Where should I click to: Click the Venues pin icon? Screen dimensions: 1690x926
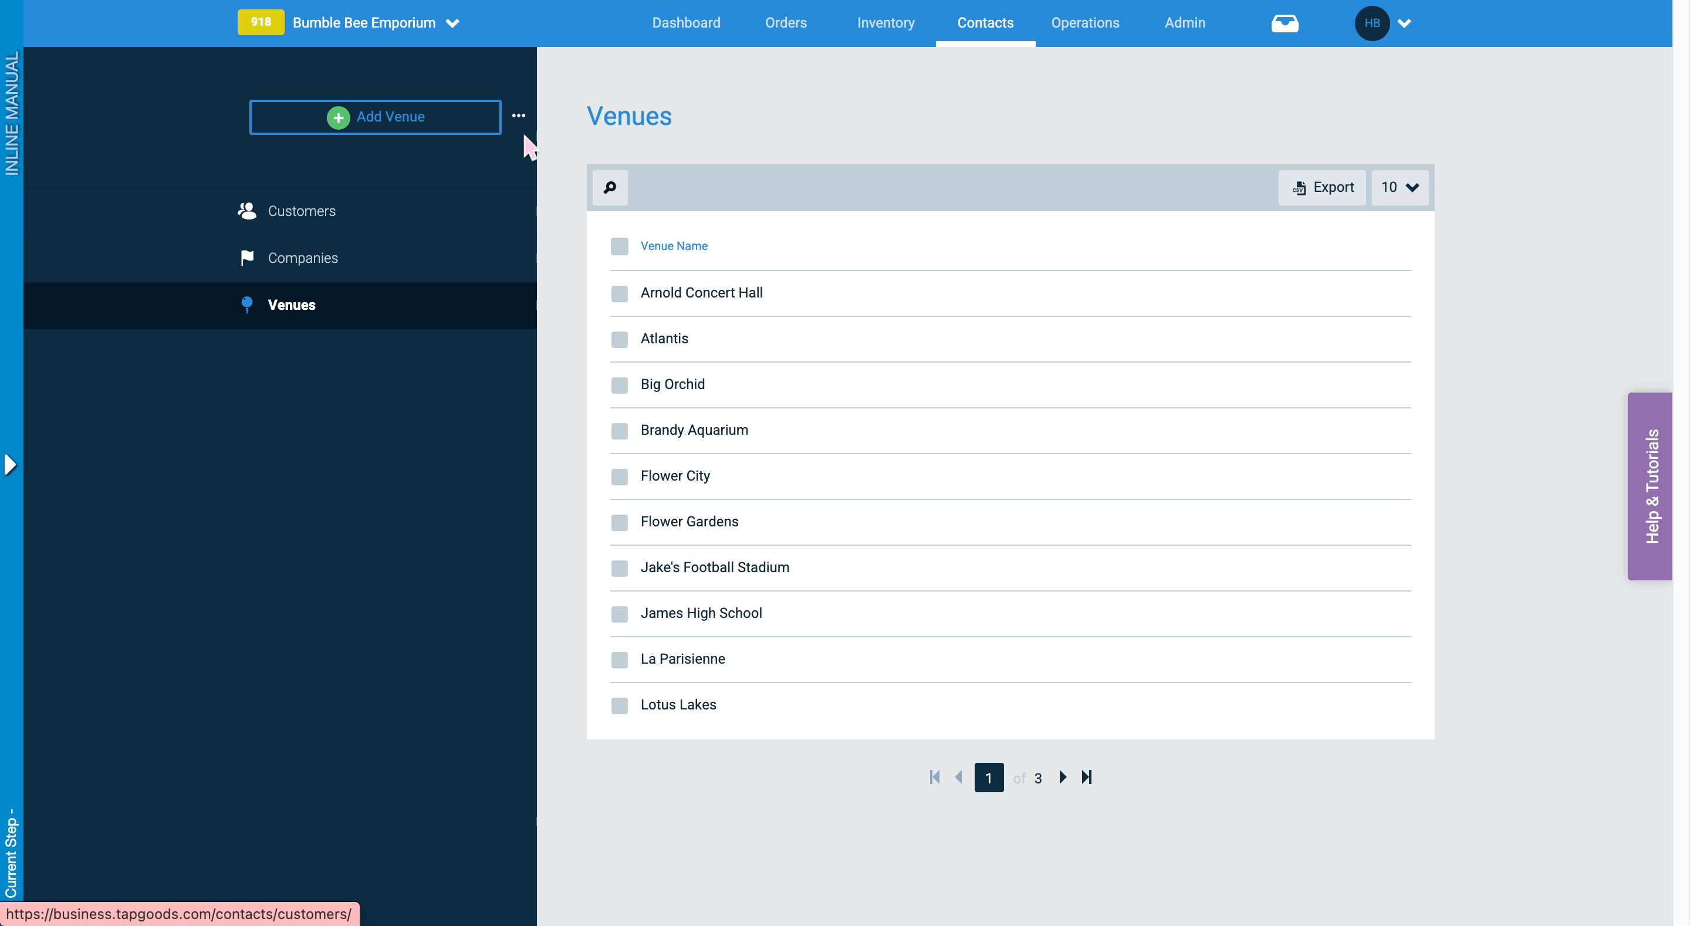[246, 305]
